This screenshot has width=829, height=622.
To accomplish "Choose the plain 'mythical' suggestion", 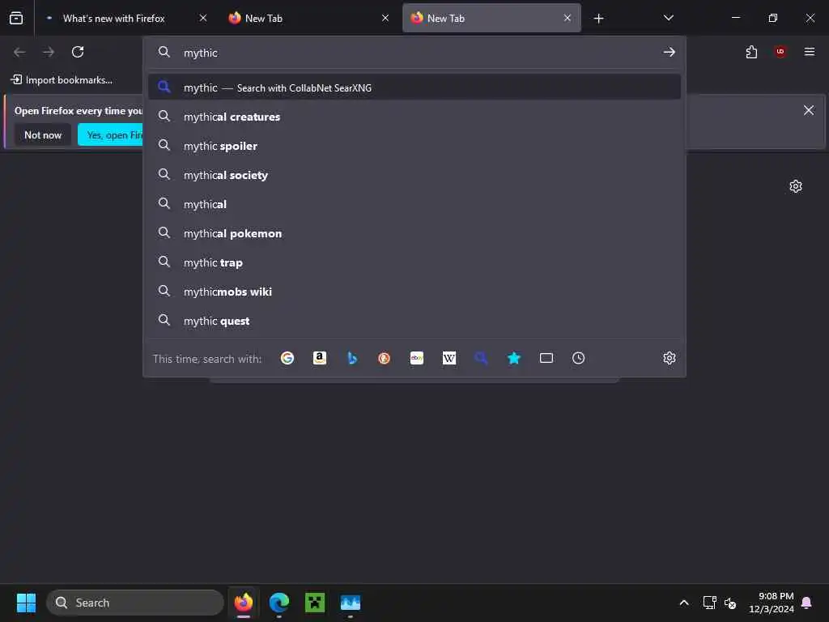I will point(414,204).
